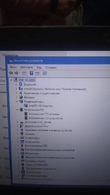Select Звуковые, игровые и видеоустройства label
110x195 pixels.
[x=48, y=130]
